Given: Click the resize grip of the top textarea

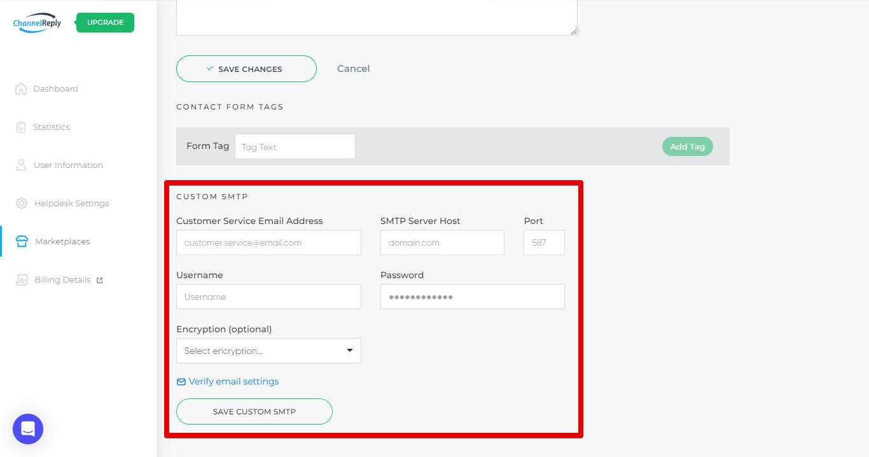Looking at the screenshot, I should (x=574, y=31).
